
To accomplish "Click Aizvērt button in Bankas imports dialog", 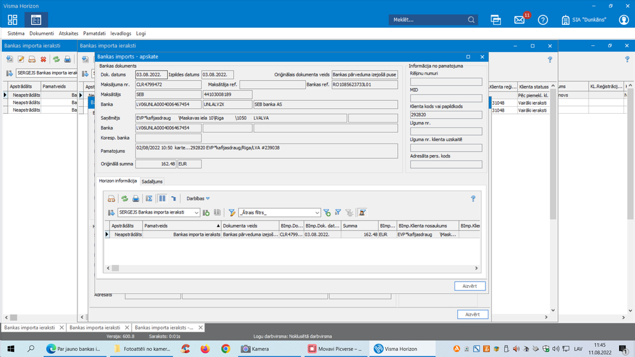I will pyautogui.click(x=470, y=286).
